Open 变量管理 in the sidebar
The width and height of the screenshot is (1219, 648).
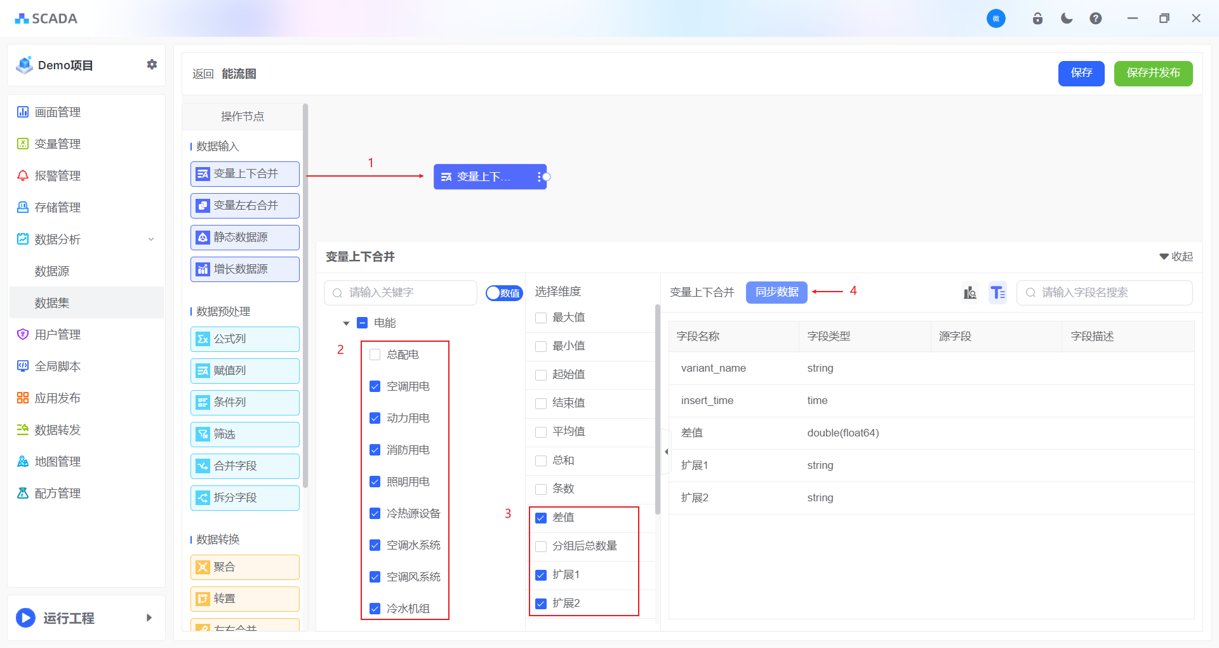tap(57, 144)
